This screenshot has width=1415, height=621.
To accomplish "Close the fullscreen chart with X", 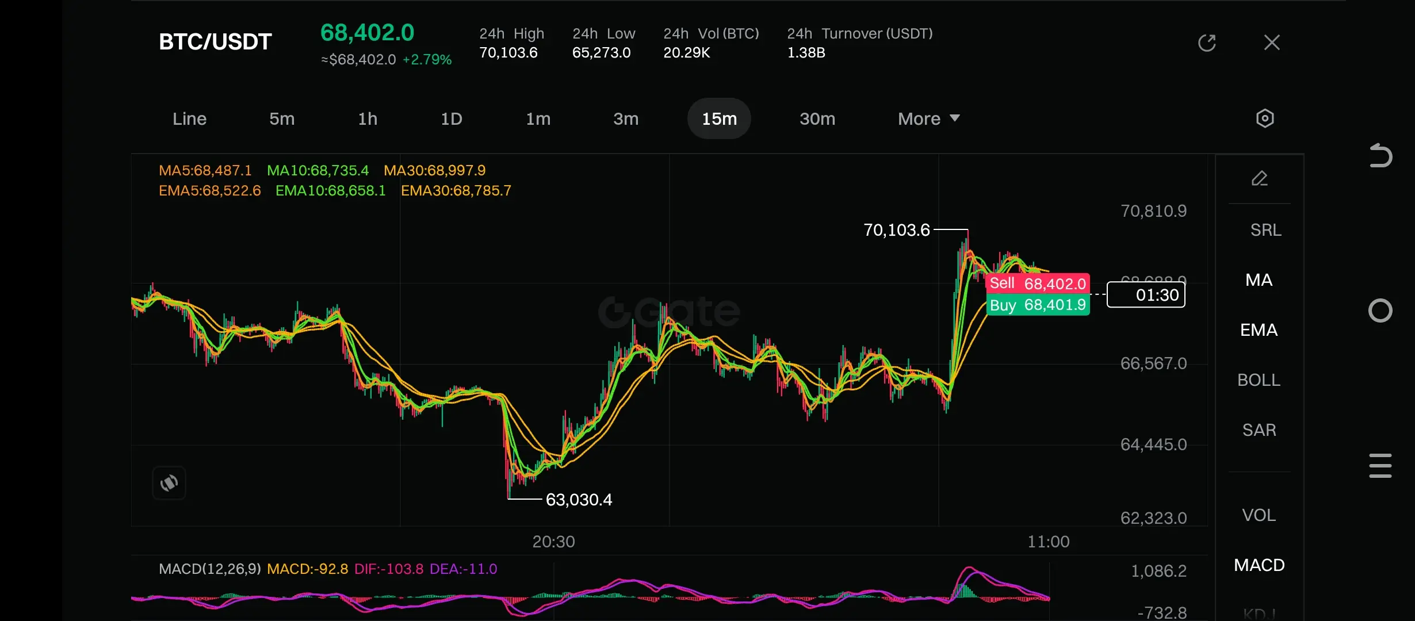I will tap(1272, 43).
